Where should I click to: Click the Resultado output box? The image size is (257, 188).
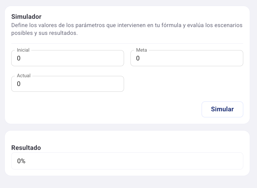click(127, 161)
